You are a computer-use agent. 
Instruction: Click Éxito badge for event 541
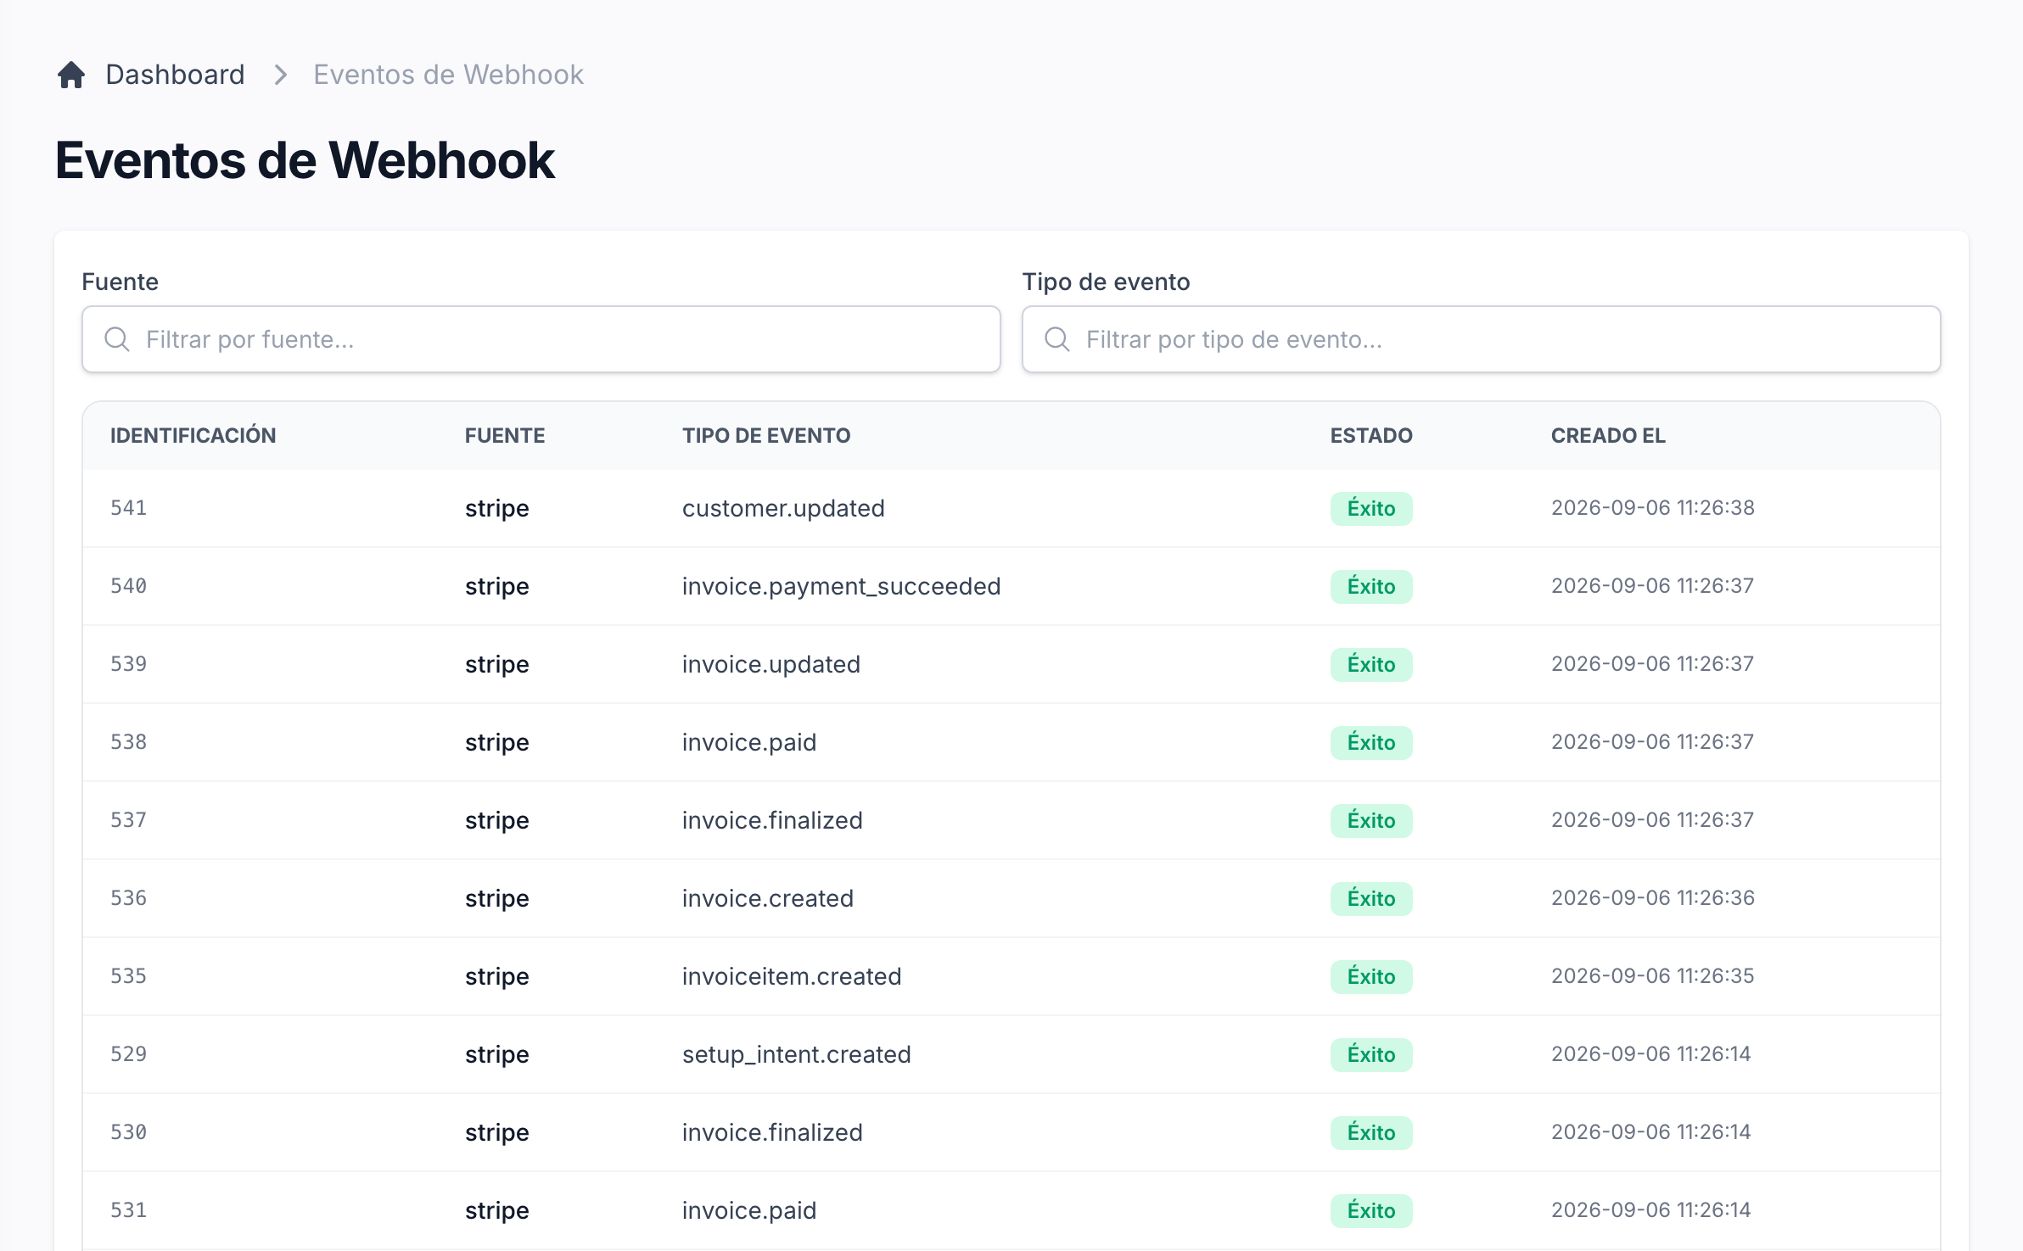[x=1371, y=508]
